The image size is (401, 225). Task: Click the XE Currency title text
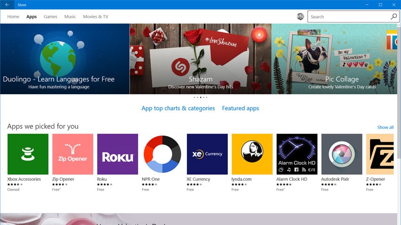199,179
